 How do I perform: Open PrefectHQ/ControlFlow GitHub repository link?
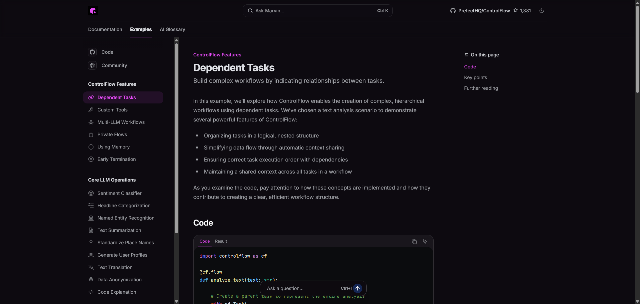[484, 11]
